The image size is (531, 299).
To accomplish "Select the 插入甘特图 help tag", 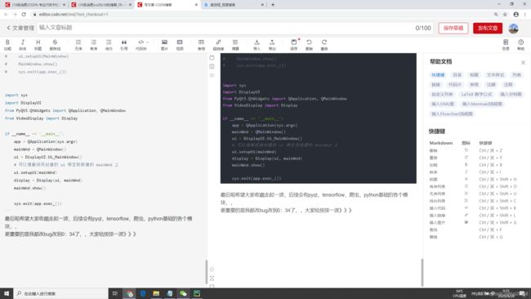I will [511, 94].
